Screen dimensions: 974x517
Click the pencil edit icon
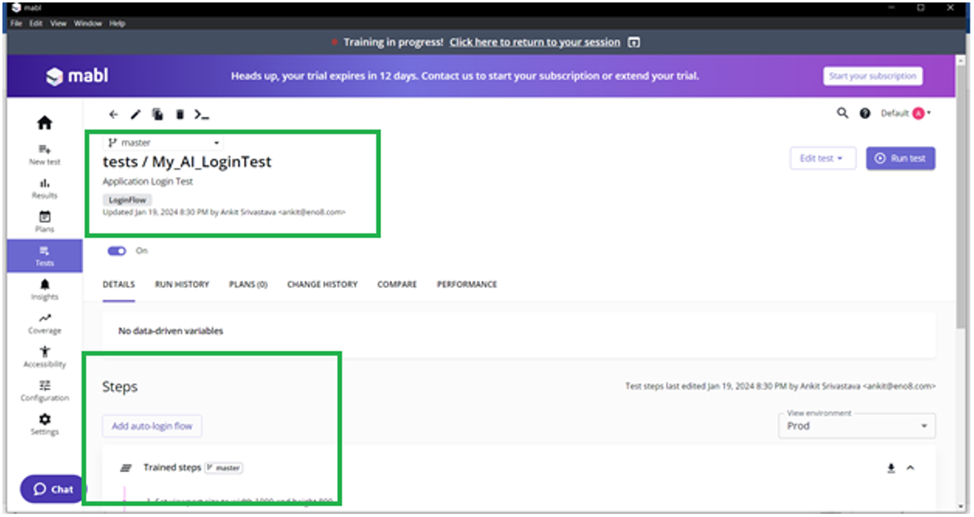pyautogui.click(x=136, y=115)
